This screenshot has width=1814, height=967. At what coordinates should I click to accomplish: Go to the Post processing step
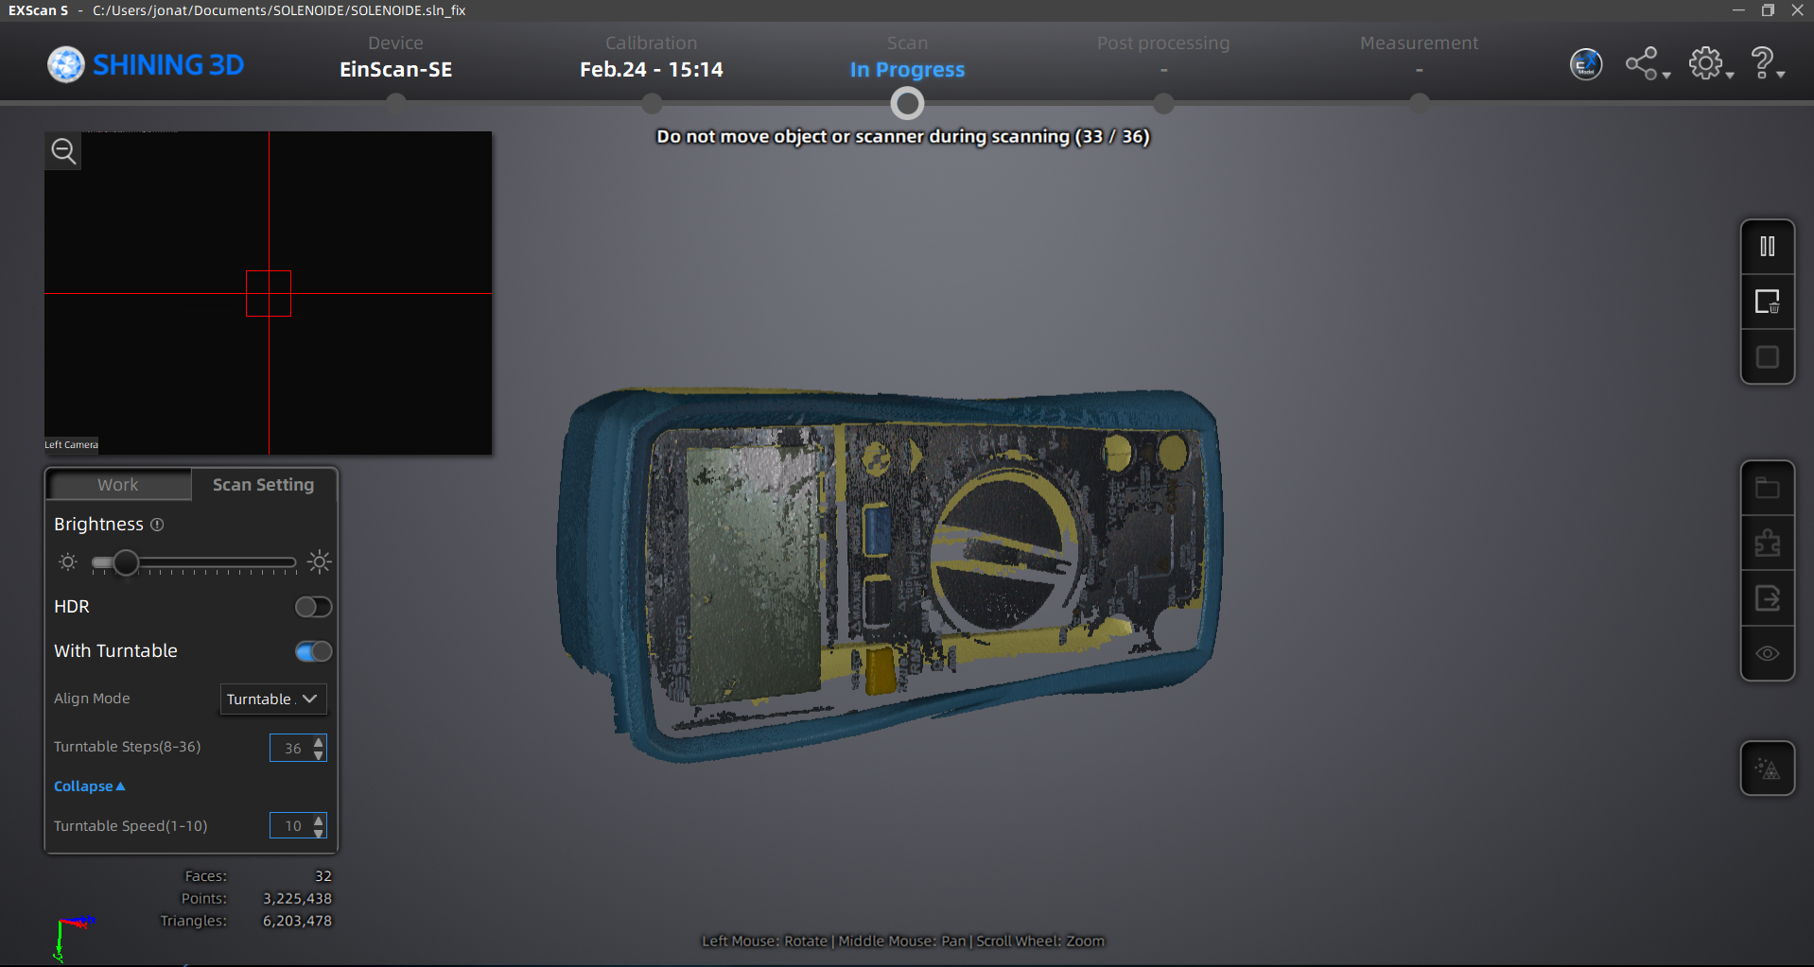[x=1163, y=55]
